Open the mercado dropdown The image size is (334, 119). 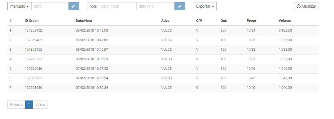click(x=19, y=6)
